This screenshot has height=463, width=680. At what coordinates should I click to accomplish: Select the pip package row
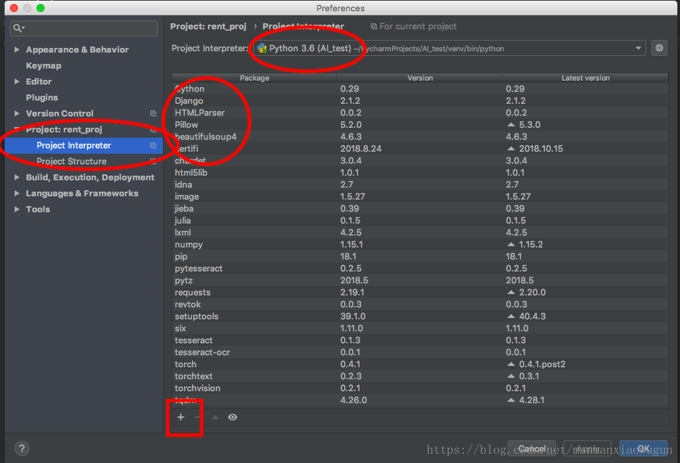[x=420, y=257]
